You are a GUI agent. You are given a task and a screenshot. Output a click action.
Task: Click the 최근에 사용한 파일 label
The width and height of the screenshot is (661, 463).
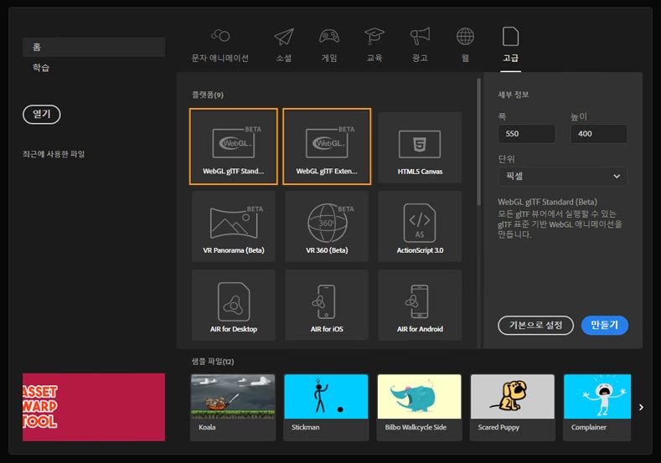(x=54, y=154)
